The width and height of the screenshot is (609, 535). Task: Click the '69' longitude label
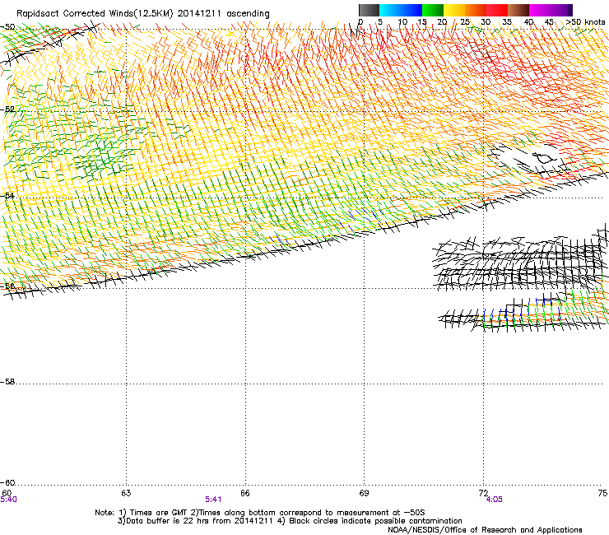364,493
